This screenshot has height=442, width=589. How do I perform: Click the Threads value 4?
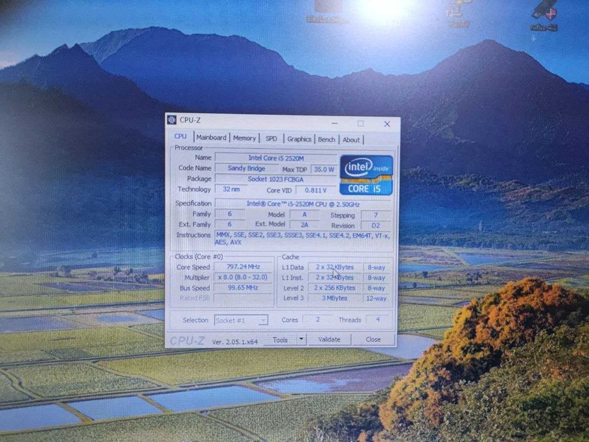(378, 320)
